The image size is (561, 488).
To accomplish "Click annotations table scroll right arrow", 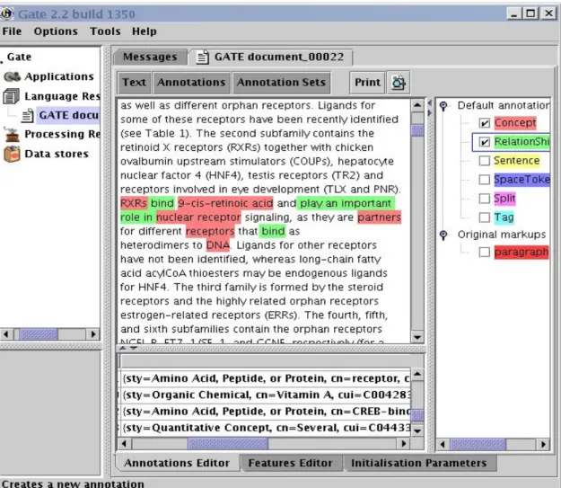I will pos(404,444).
